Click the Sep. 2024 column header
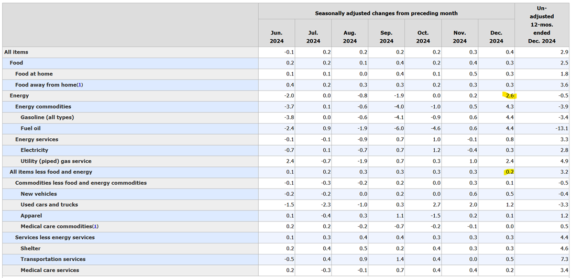 386,37
